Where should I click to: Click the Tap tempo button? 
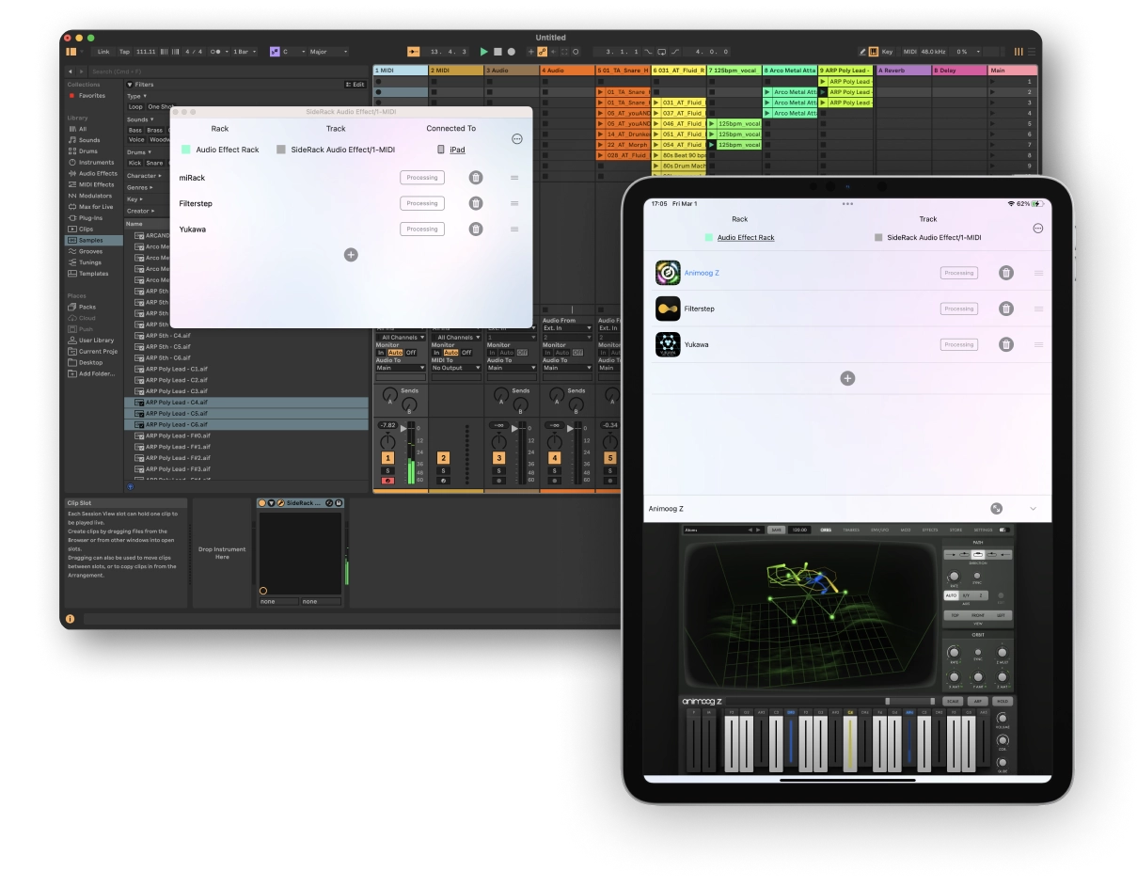coord(124,52)
